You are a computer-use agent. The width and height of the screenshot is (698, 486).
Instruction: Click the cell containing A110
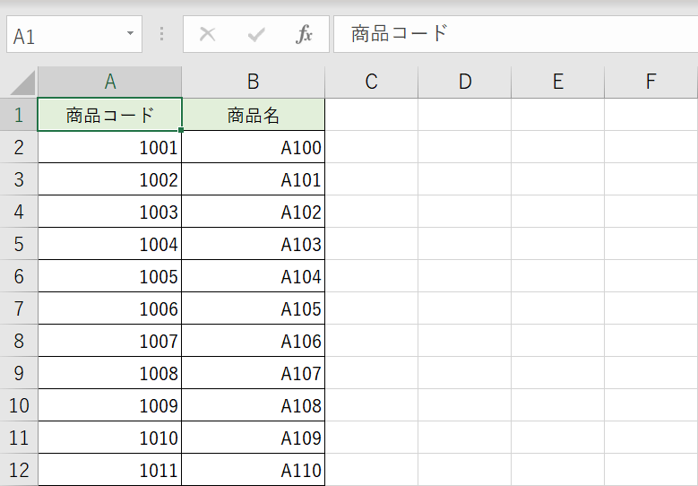tap(254, 470)
